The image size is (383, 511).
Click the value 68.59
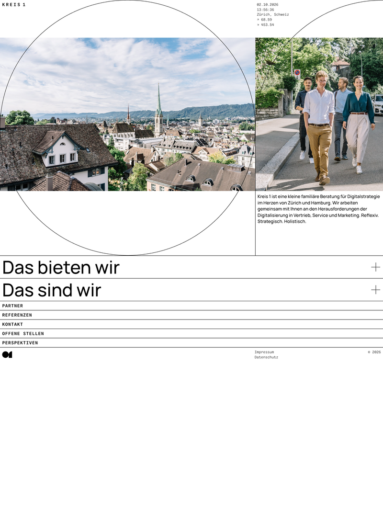[x=266, y=20]
